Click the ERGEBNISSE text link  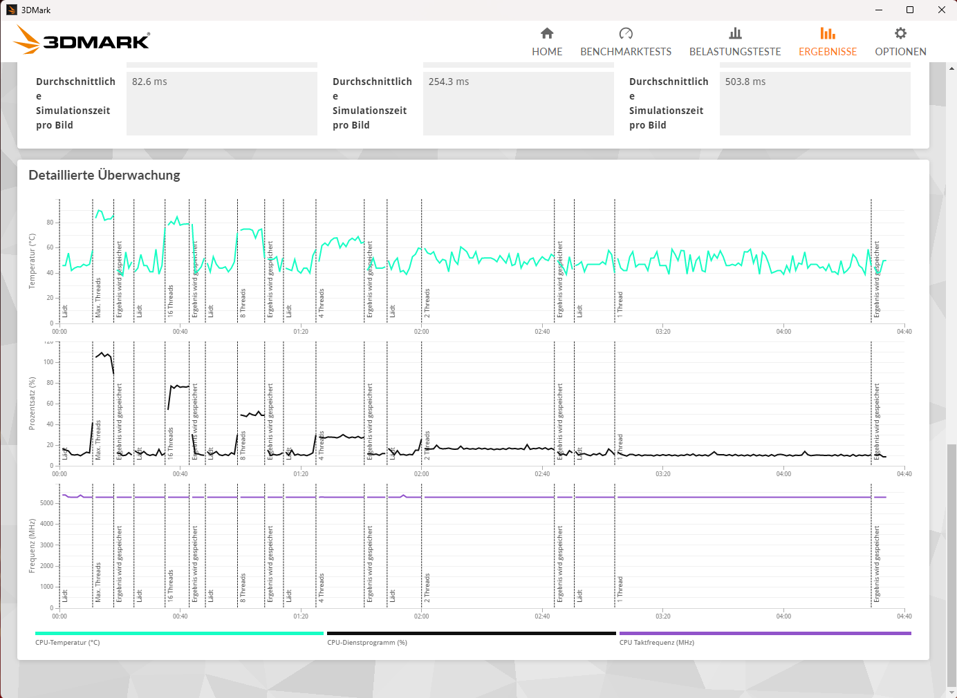click(x=827, y=51)
